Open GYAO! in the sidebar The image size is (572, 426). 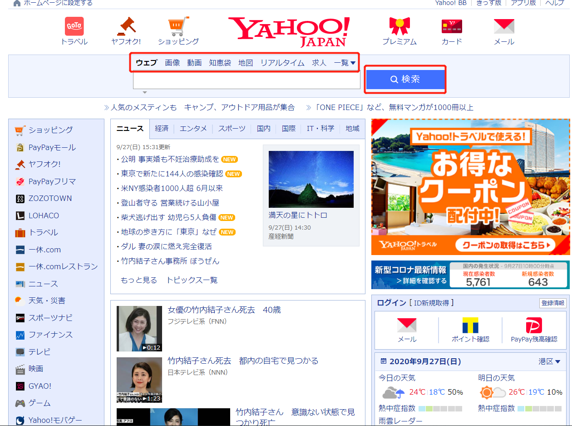[40, 386]
